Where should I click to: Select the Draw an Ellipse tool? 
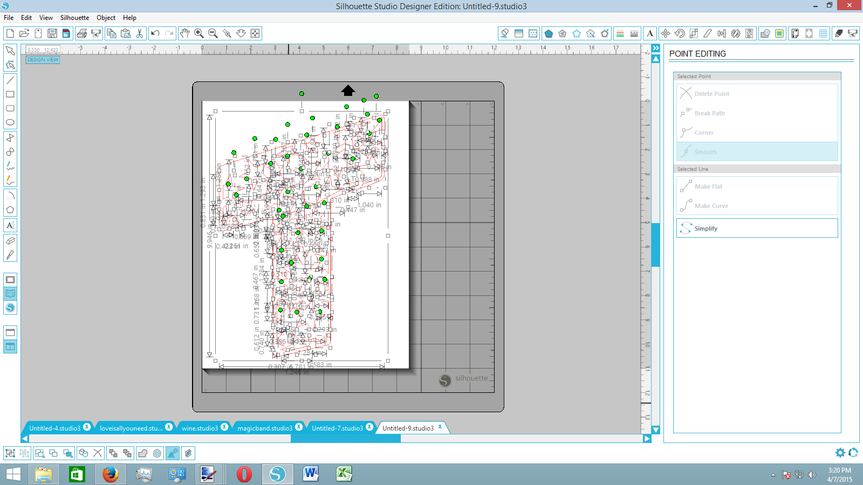coord(10,122)
